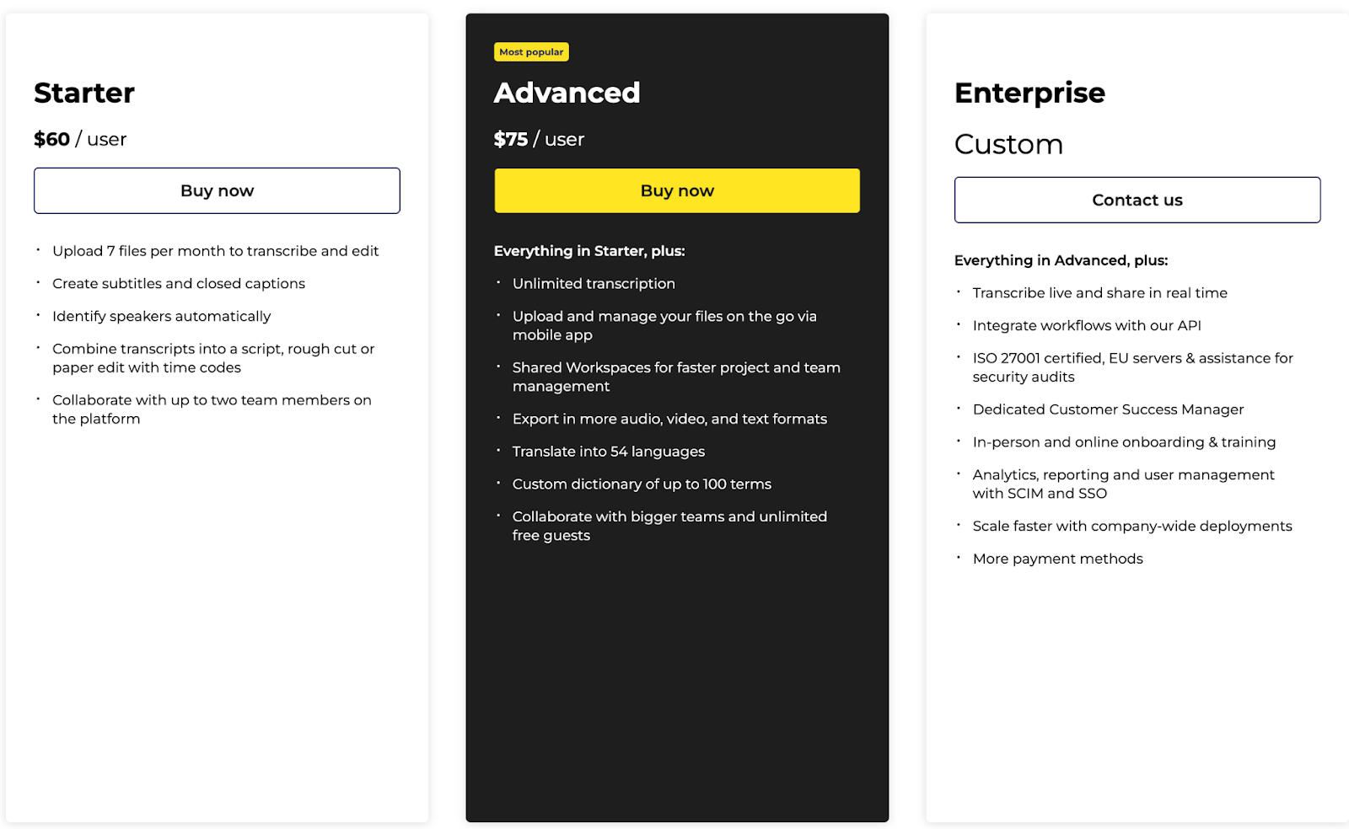
Task: Click the Everything in Starter, plus: label
Action: coord(589,251)
